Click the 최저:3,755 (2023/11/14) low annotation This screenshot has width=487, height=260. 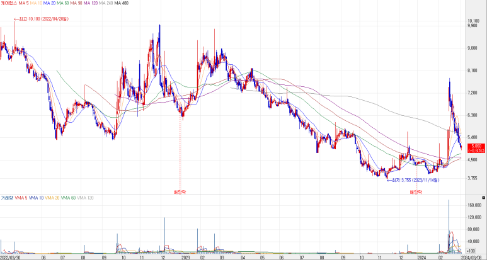(x=413, y=180)
